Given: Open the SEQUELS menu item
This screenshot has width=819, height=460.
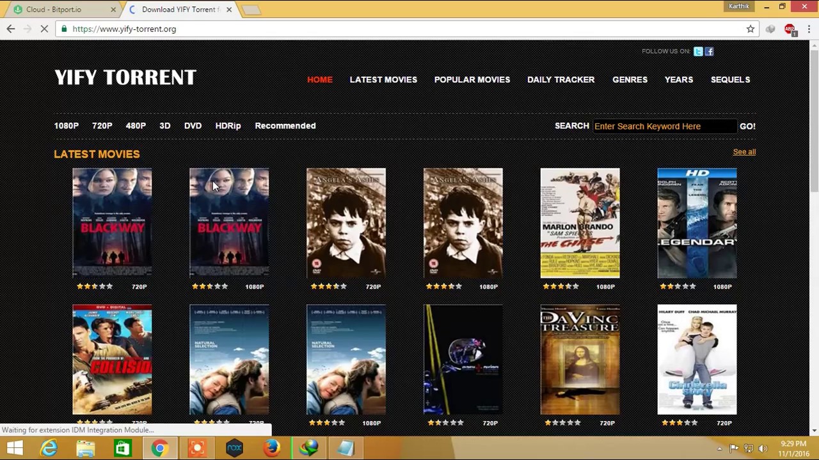Looking at the screenshot, I should point(730,80).
